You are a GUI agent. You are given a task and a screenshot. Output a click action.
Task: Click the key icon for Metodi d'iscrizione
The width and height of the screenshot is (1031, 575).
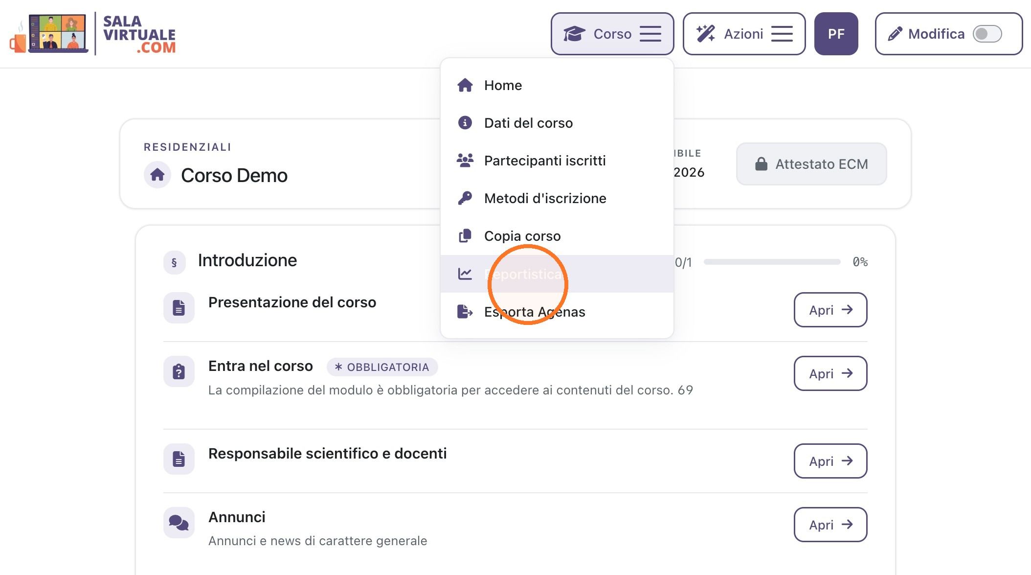pyautogui.click(x=465, y=198)
